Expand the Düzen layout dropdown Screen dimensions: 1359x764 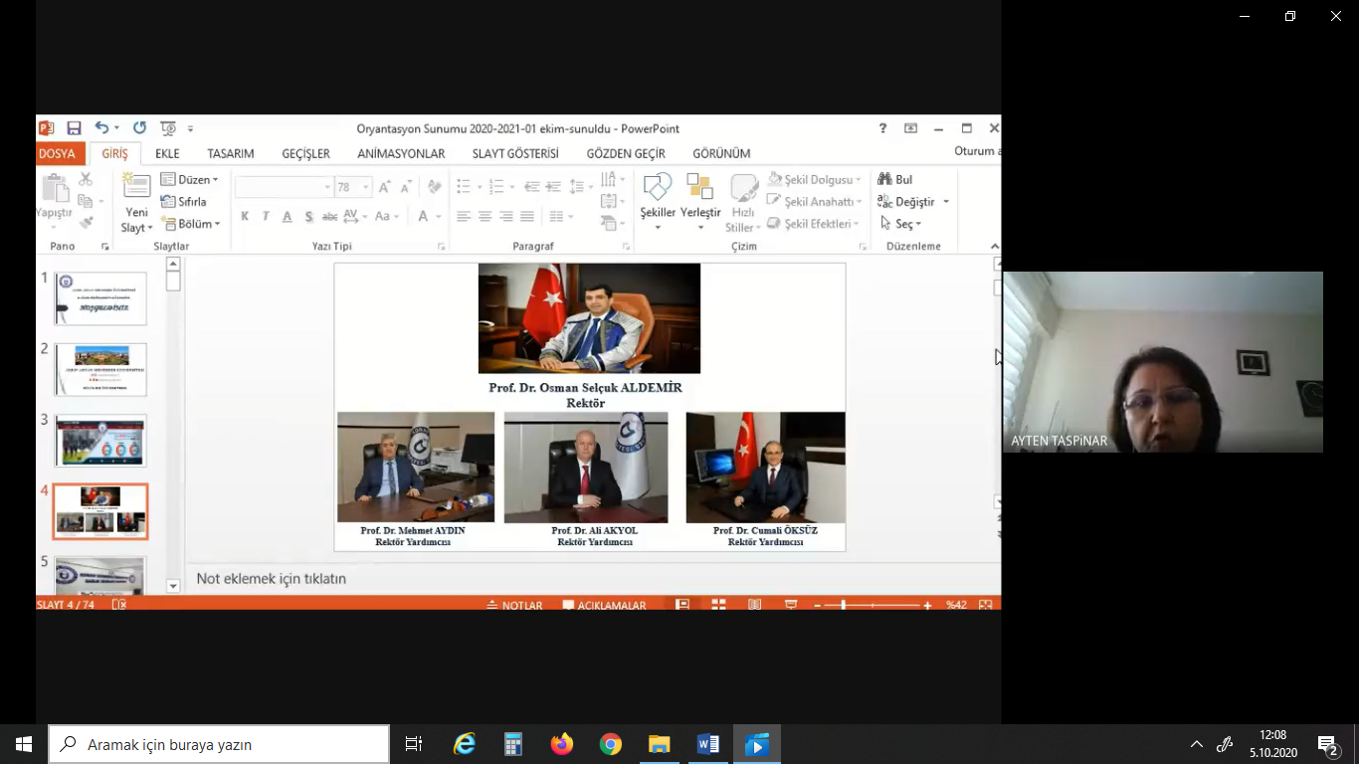[190, 180]
